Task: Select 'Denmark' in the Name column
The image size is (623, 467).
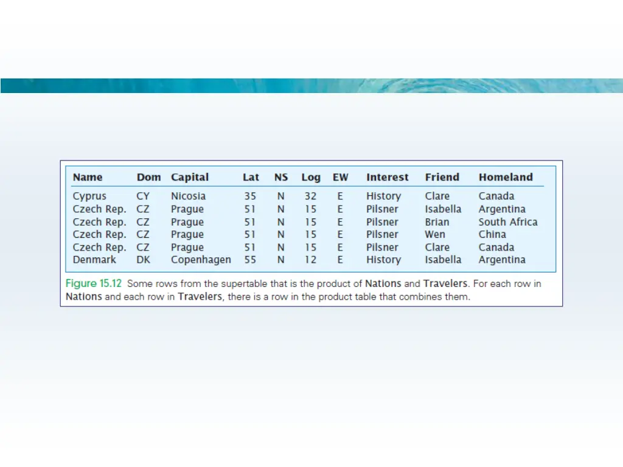Action: [x=94, y=260]
